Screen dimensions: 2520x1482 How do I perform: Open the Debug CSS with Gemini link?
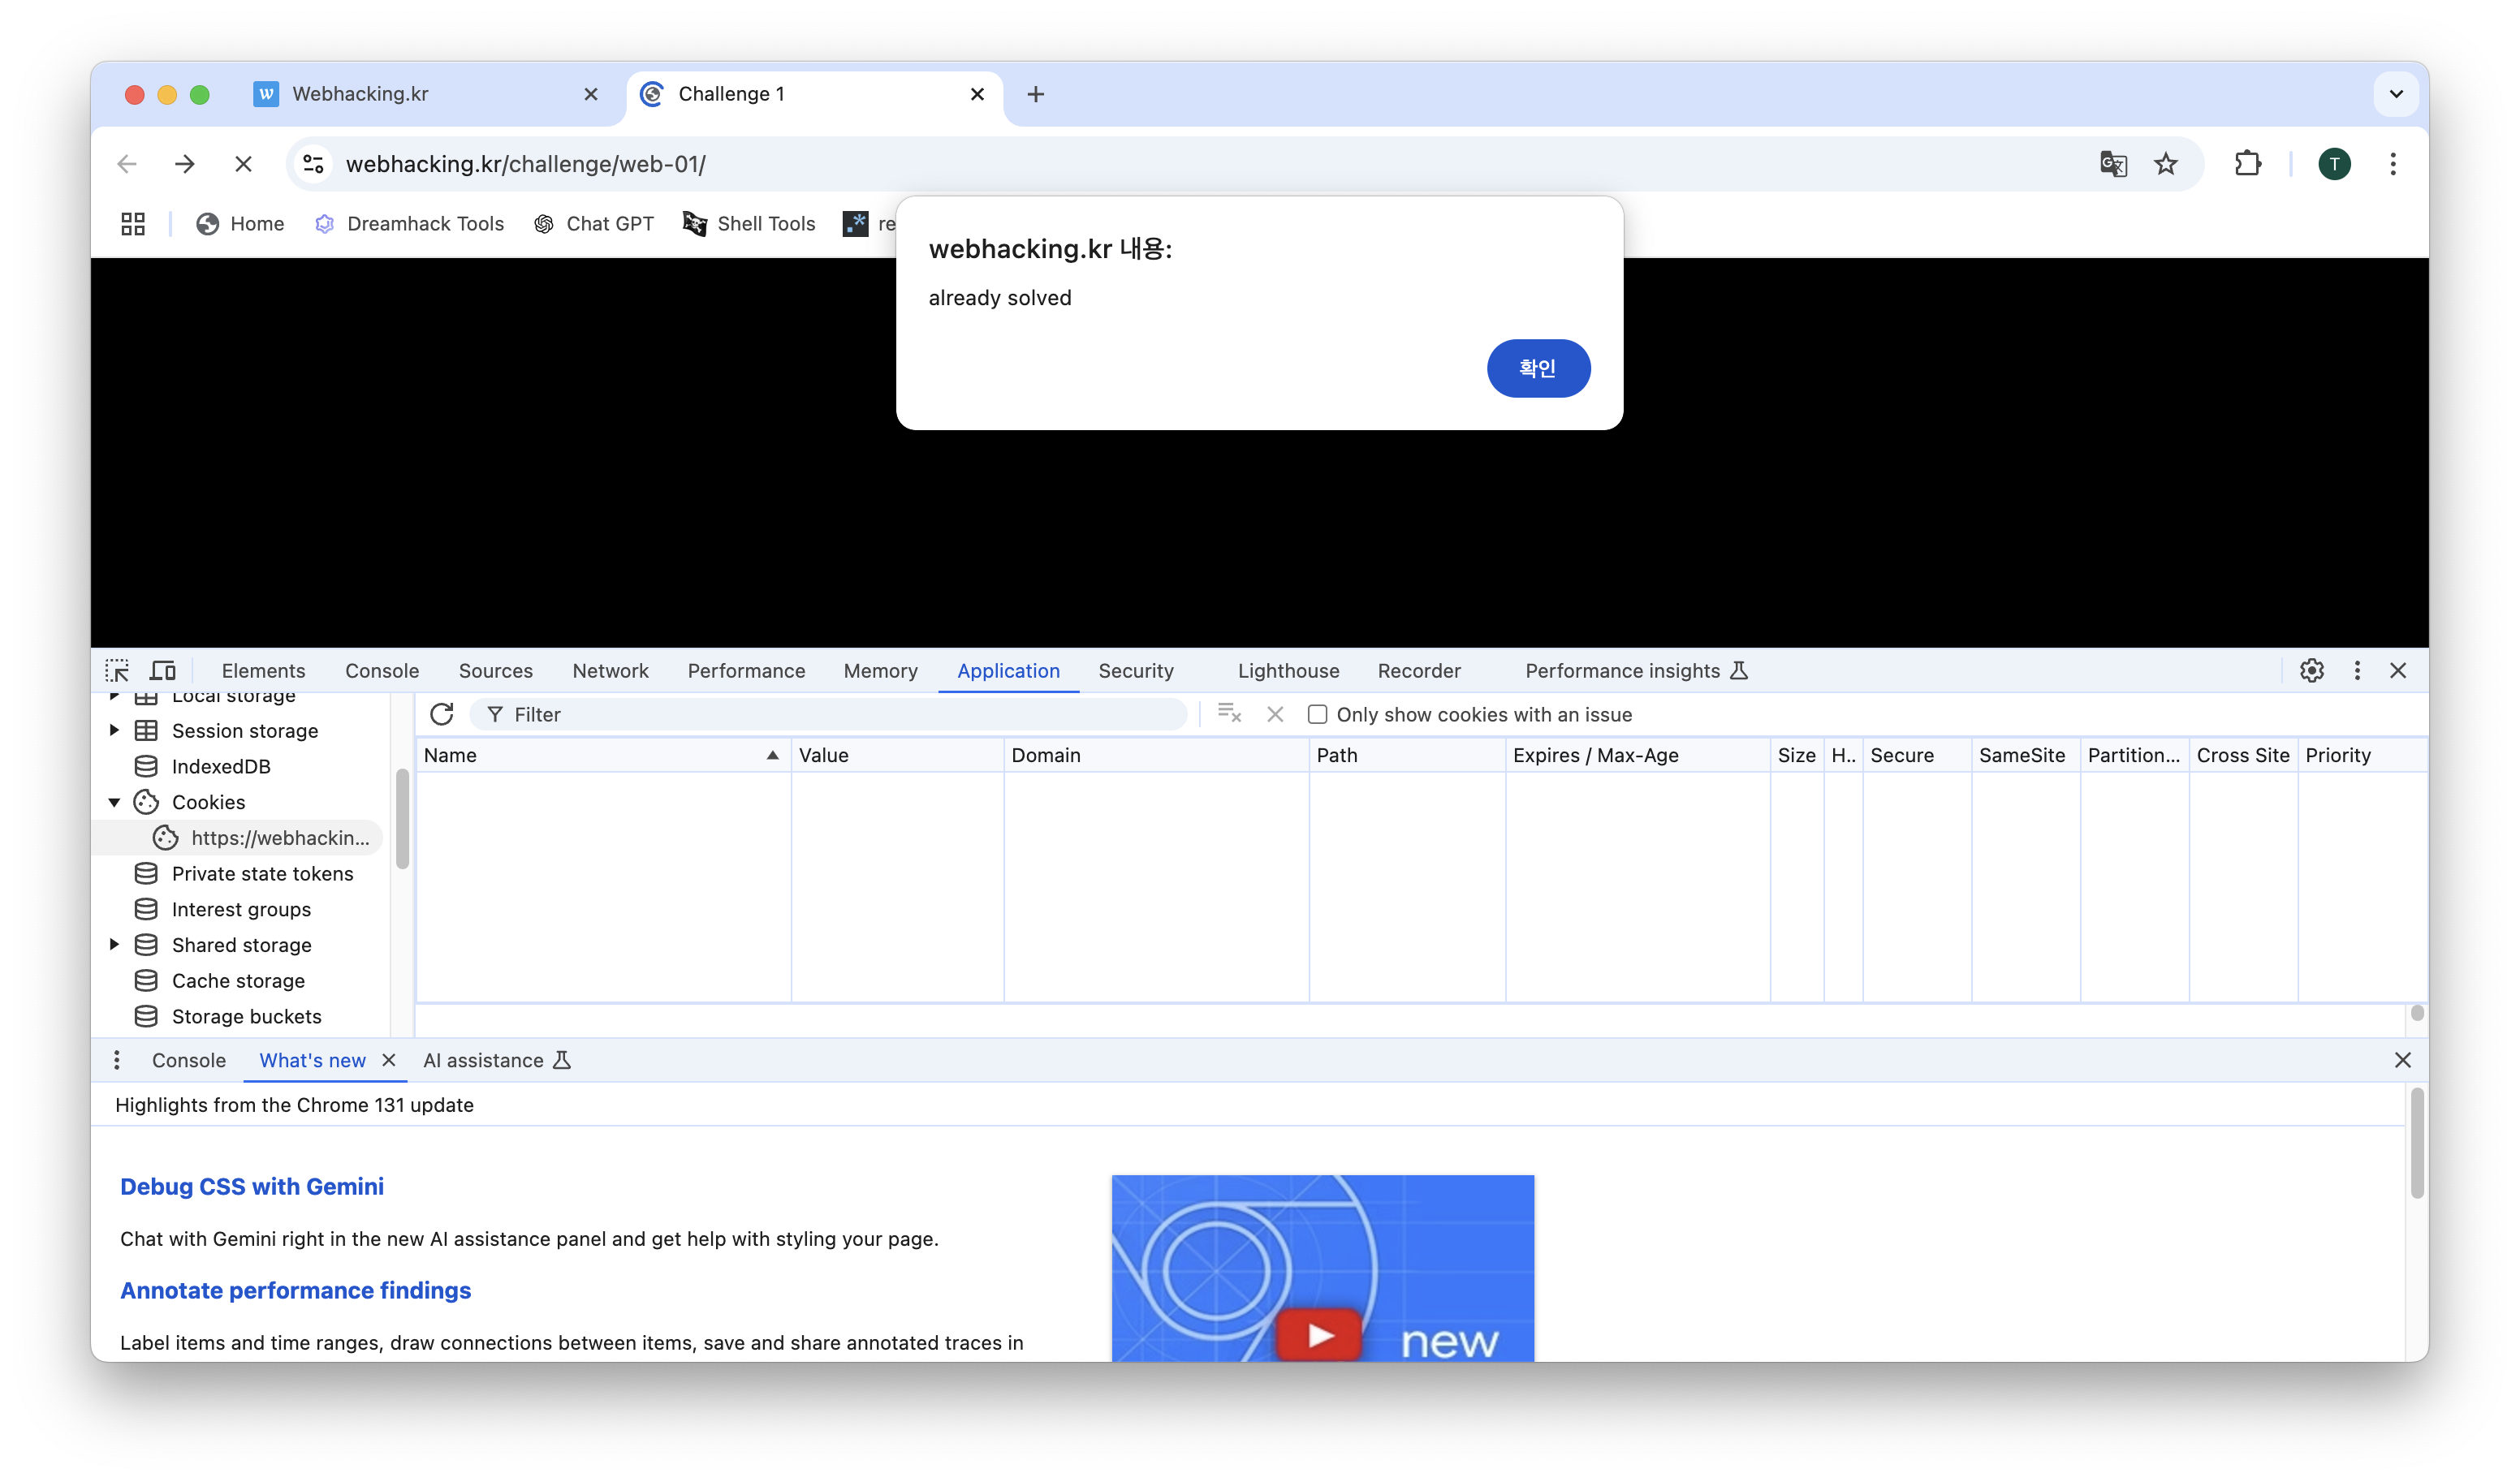pyautogui.click(x=252, y=1186)
